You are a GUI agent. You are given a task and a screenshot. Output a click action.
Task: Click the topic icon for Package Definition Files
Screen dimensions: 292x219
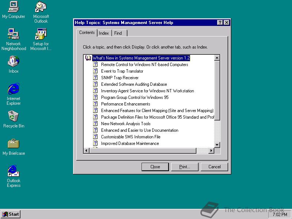(95, 117)
